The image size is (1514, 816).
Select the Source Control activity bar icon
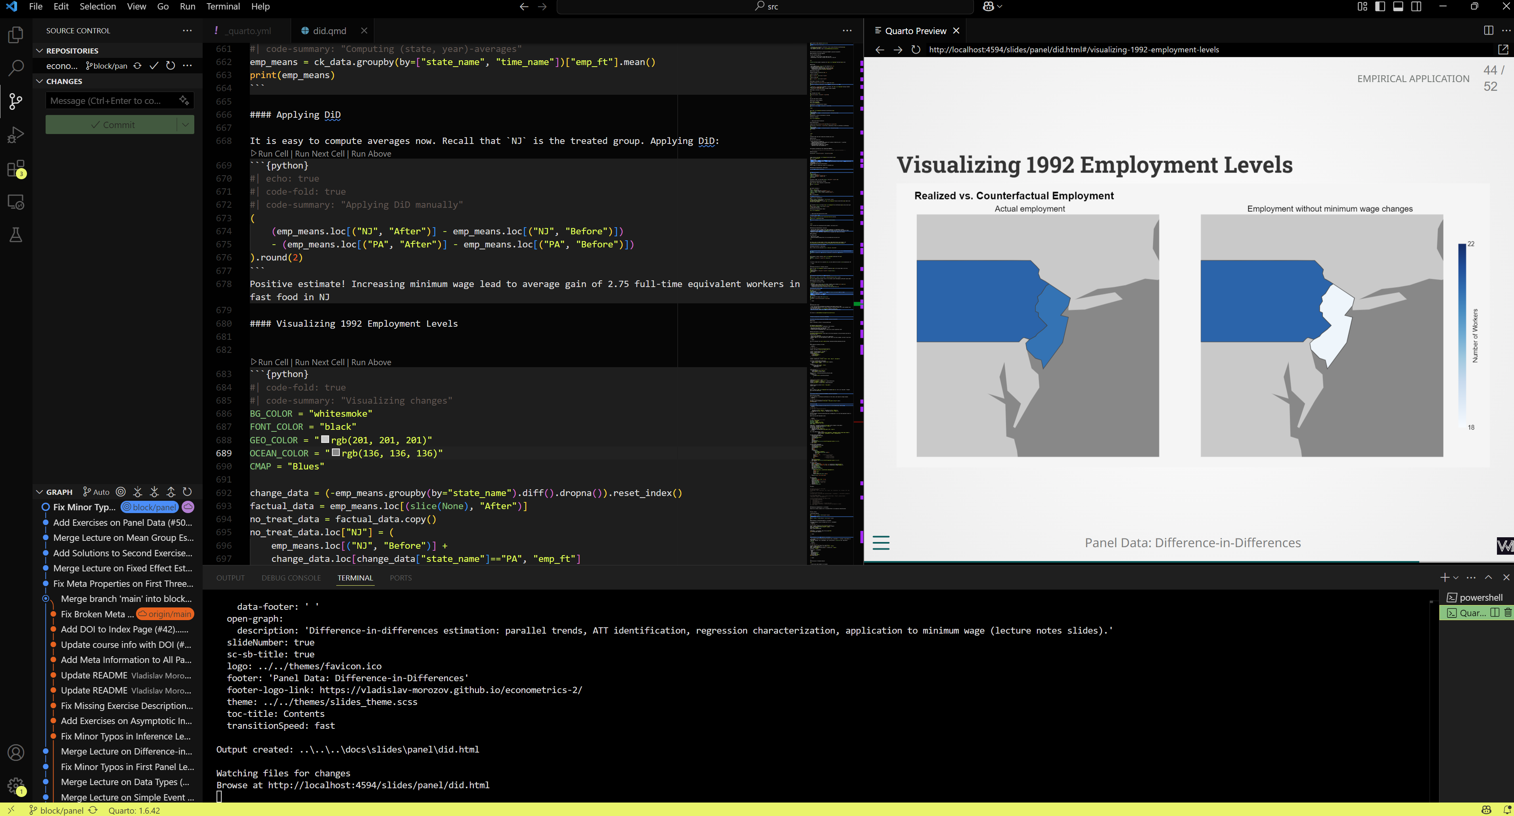click(16, 101)
